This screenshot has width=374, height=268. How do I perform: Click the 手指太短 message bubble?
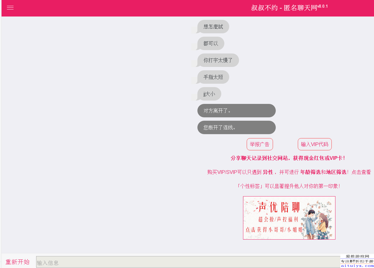tap(213, 77)
